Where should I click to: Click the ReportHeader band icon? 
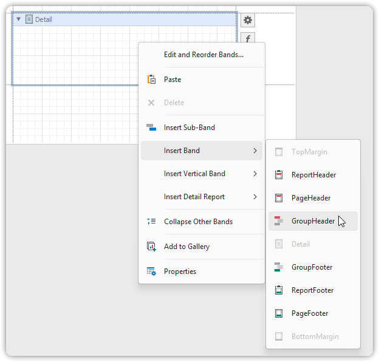(279, 175)
